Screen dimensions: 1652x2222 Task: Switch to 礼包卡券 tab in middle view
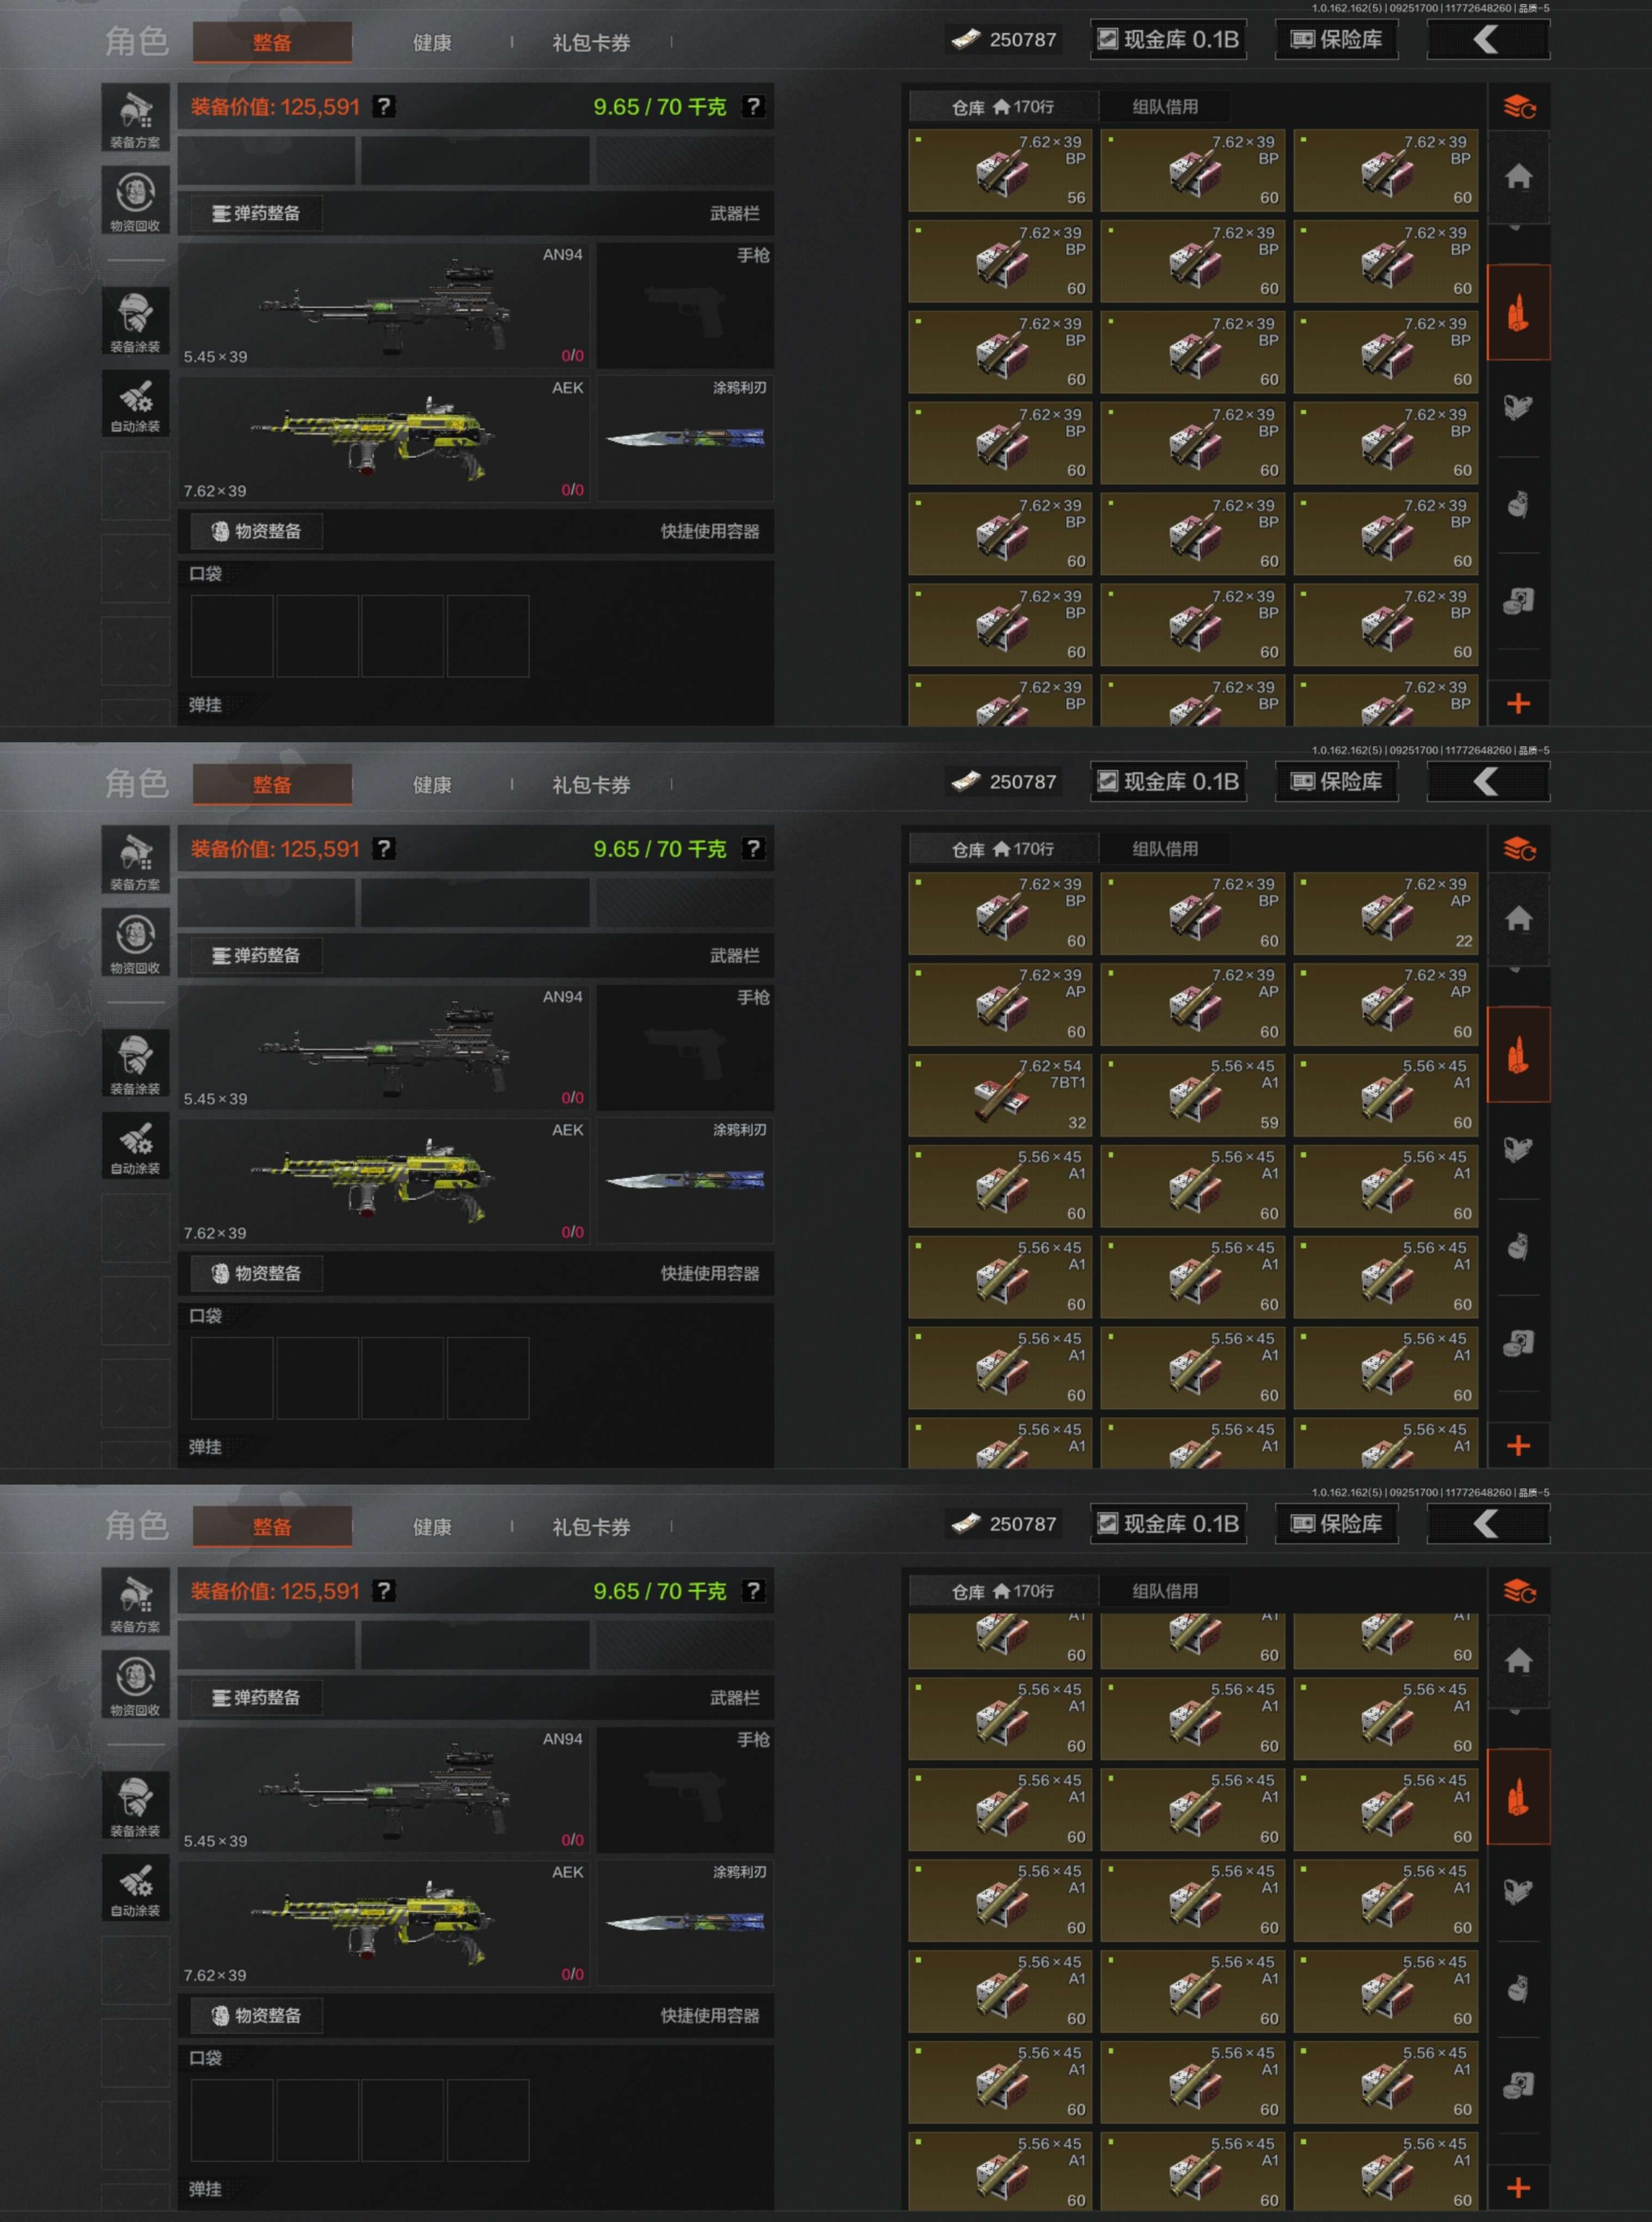point(591,785)
